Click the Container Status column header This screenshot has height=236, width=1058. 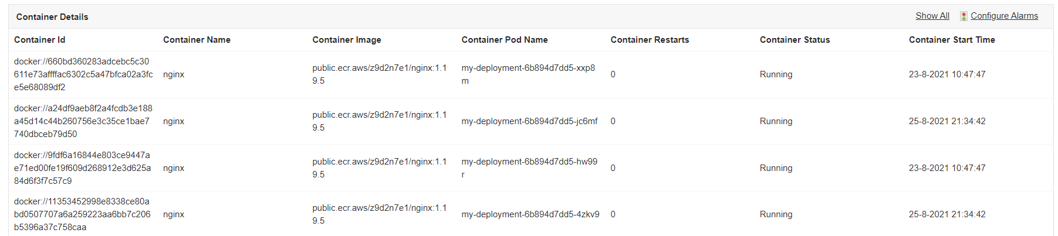[x=795, y=40]
